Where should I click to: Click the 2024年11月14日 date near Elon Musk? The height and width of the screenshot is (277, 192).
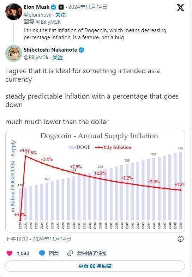[88, 7]
